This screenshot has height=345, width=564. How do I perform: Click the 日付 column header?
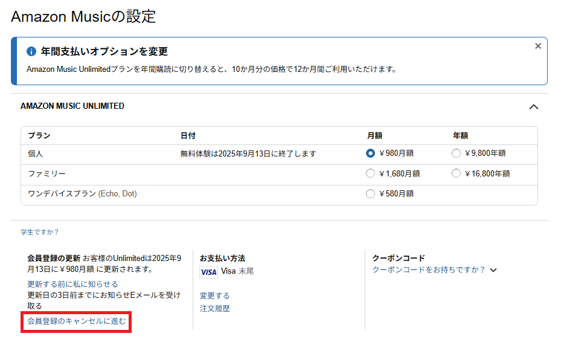pyautogui.click(x=188, y=135)
